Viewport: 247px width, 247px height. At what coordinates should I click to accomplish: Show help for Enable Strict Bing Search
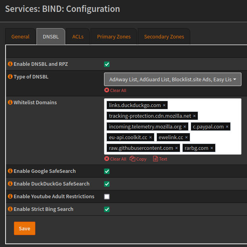[x=10, y=209]
